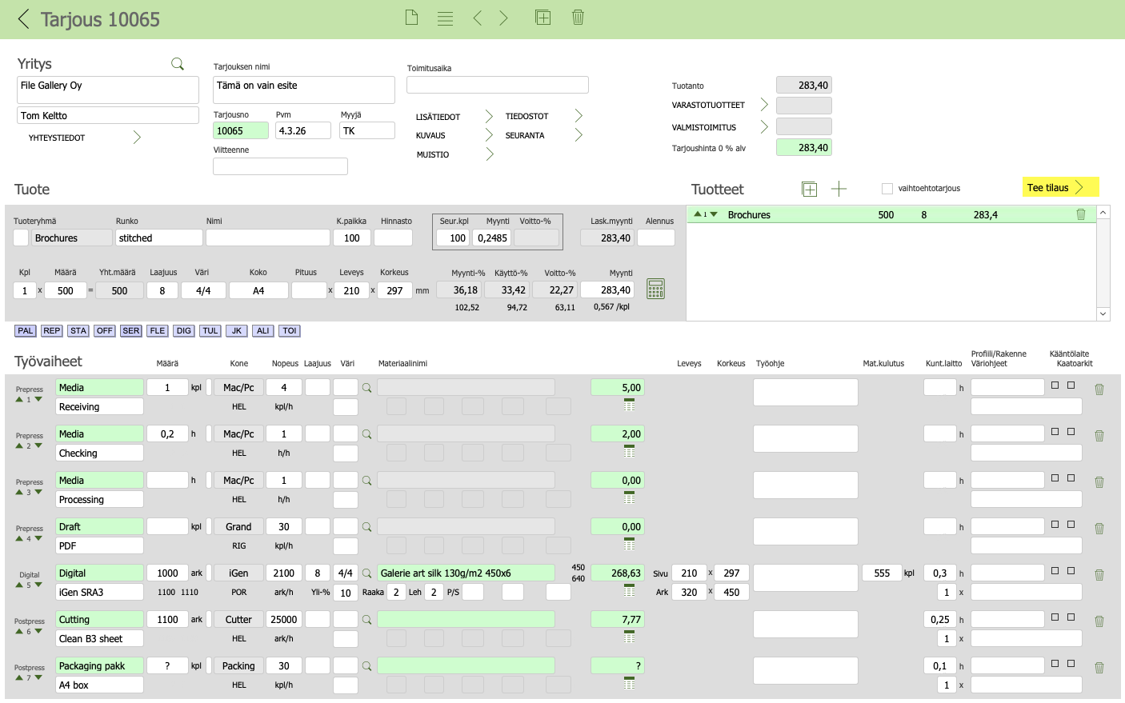Click the search magnifier next to Yritys
Viewport: 1125px width, 703px height.
(x=178, y=64)
